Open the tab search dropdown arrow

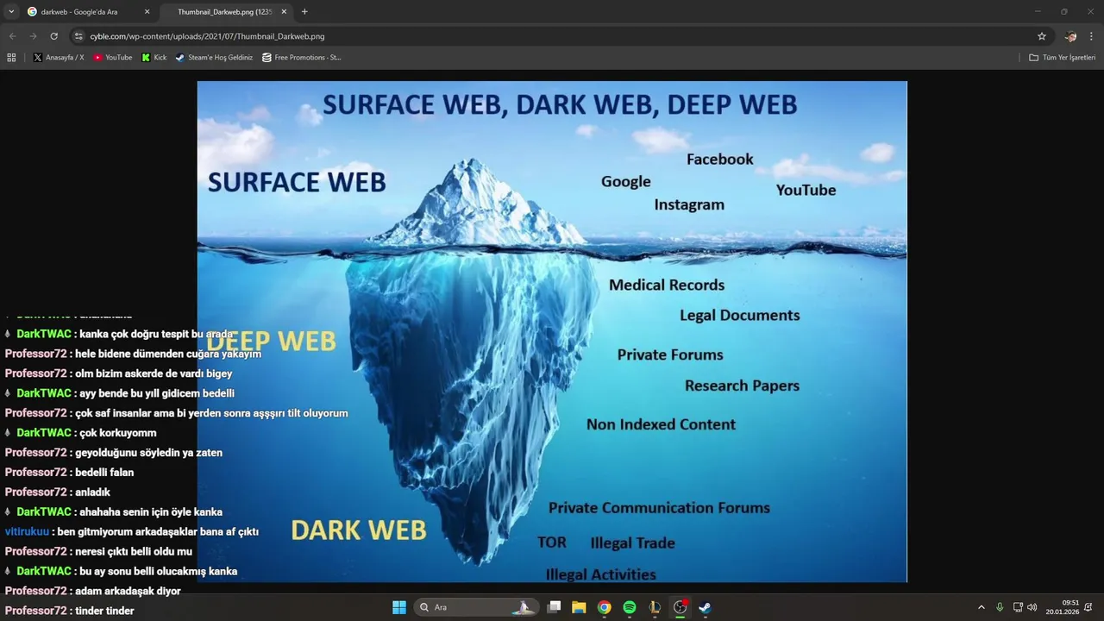pos(11,11)
